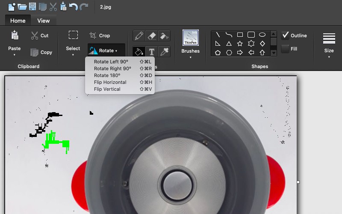Pick the five-point star shape
This screenshot has width=342, height=214.
[x=240, y=44]
